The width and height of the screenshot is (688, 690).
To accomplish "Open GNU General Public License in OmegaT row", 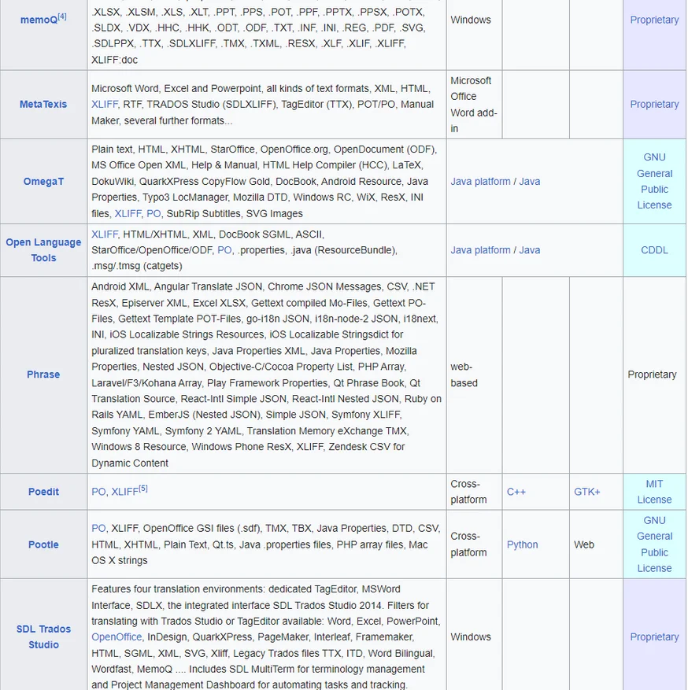I will 654,181.
